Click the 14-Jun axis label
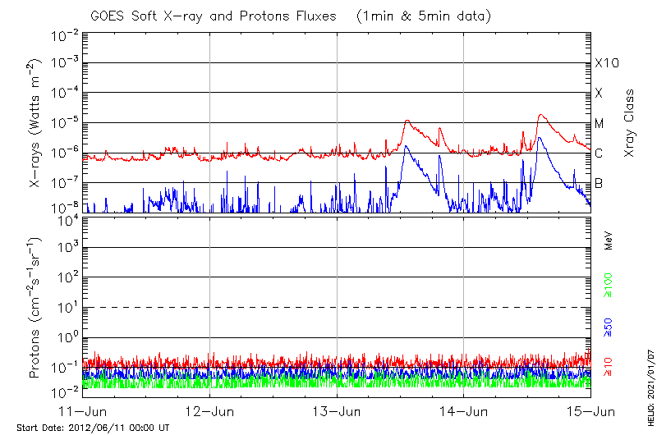This screenshot has height=435, width=657. coord(464,410)
